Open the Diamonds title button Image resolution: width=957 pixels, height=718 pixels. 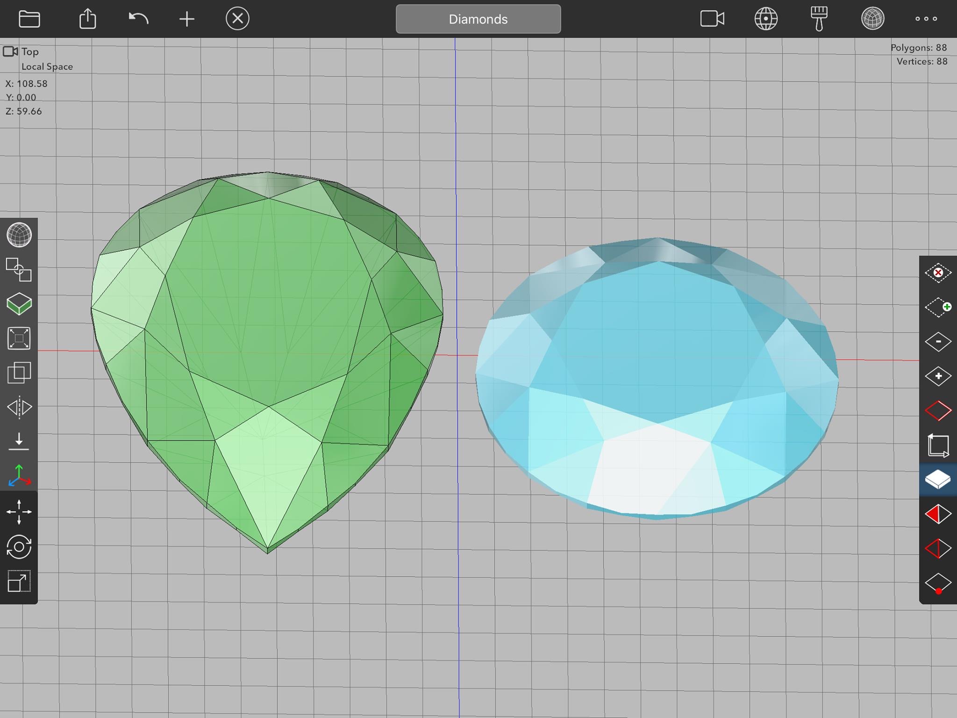point(478,19)
